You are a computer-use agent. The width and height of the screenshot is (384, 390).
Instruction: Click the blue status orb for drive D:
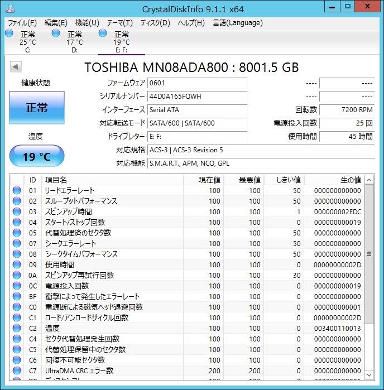56,33
